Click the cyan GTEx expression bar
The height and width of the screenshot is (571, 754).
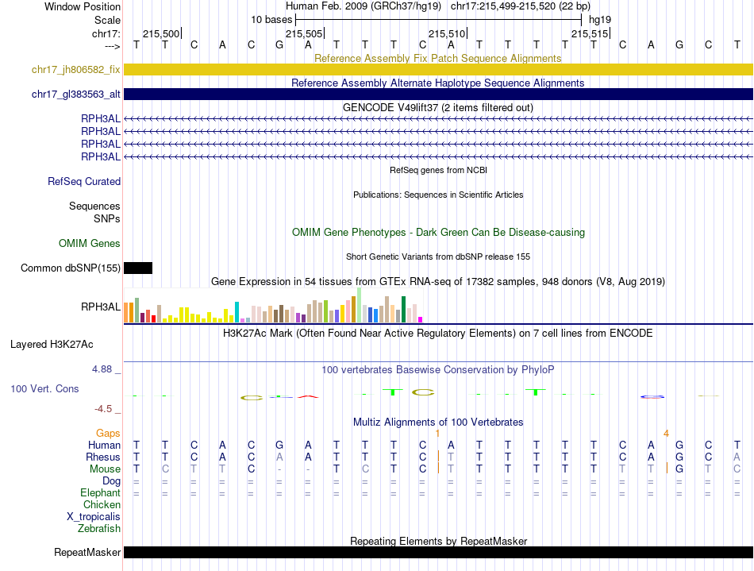[237, 312]
